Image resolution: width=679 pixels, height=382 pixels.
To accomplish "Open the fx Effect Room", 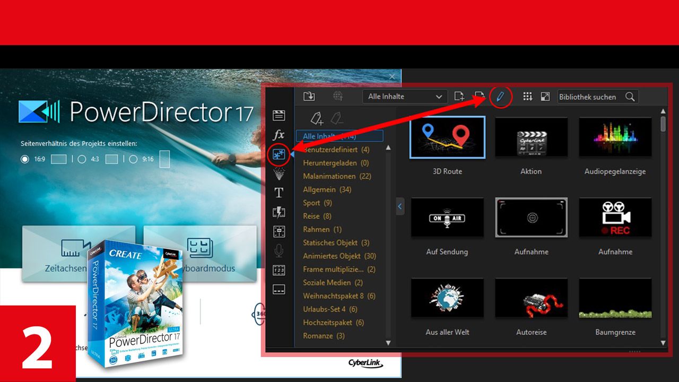I will pyautogui.click(x=278, y=135).
